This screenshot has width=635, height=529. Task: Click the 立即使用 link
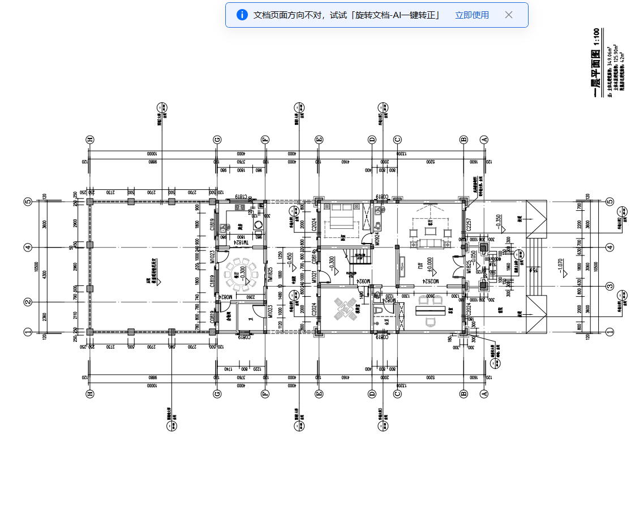tap(472, 15)
